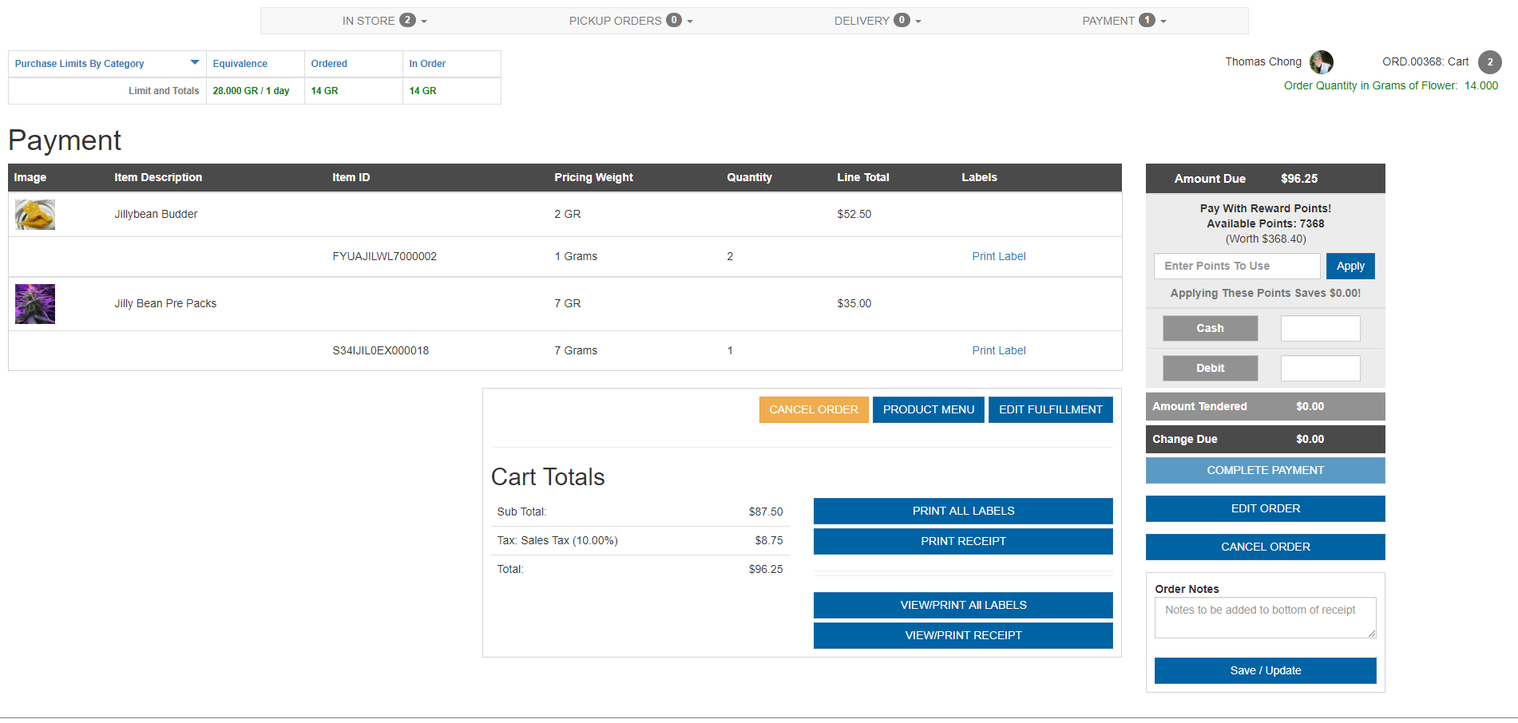Click Thomas Chong's customer avatar
The image size is (1518, 723).
[x=1321, y=62]
